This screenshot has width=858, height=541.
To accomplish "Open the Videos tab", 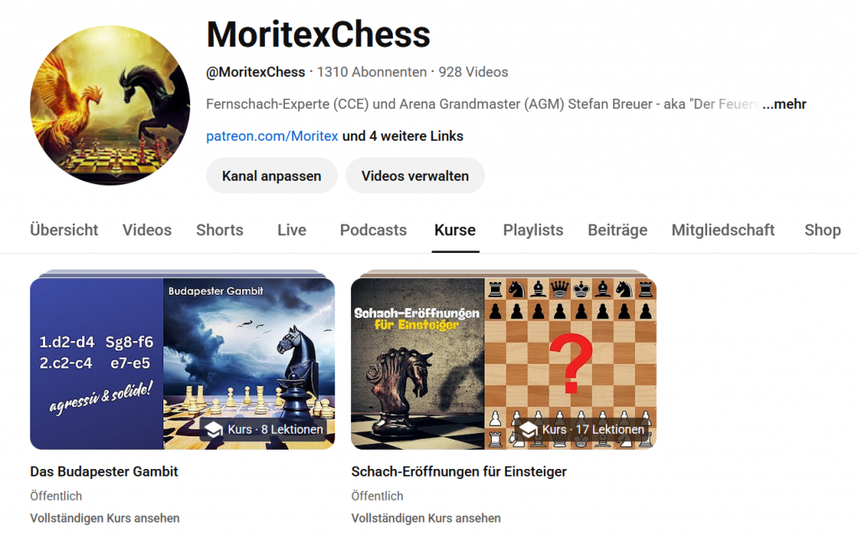I will (147, 229).
